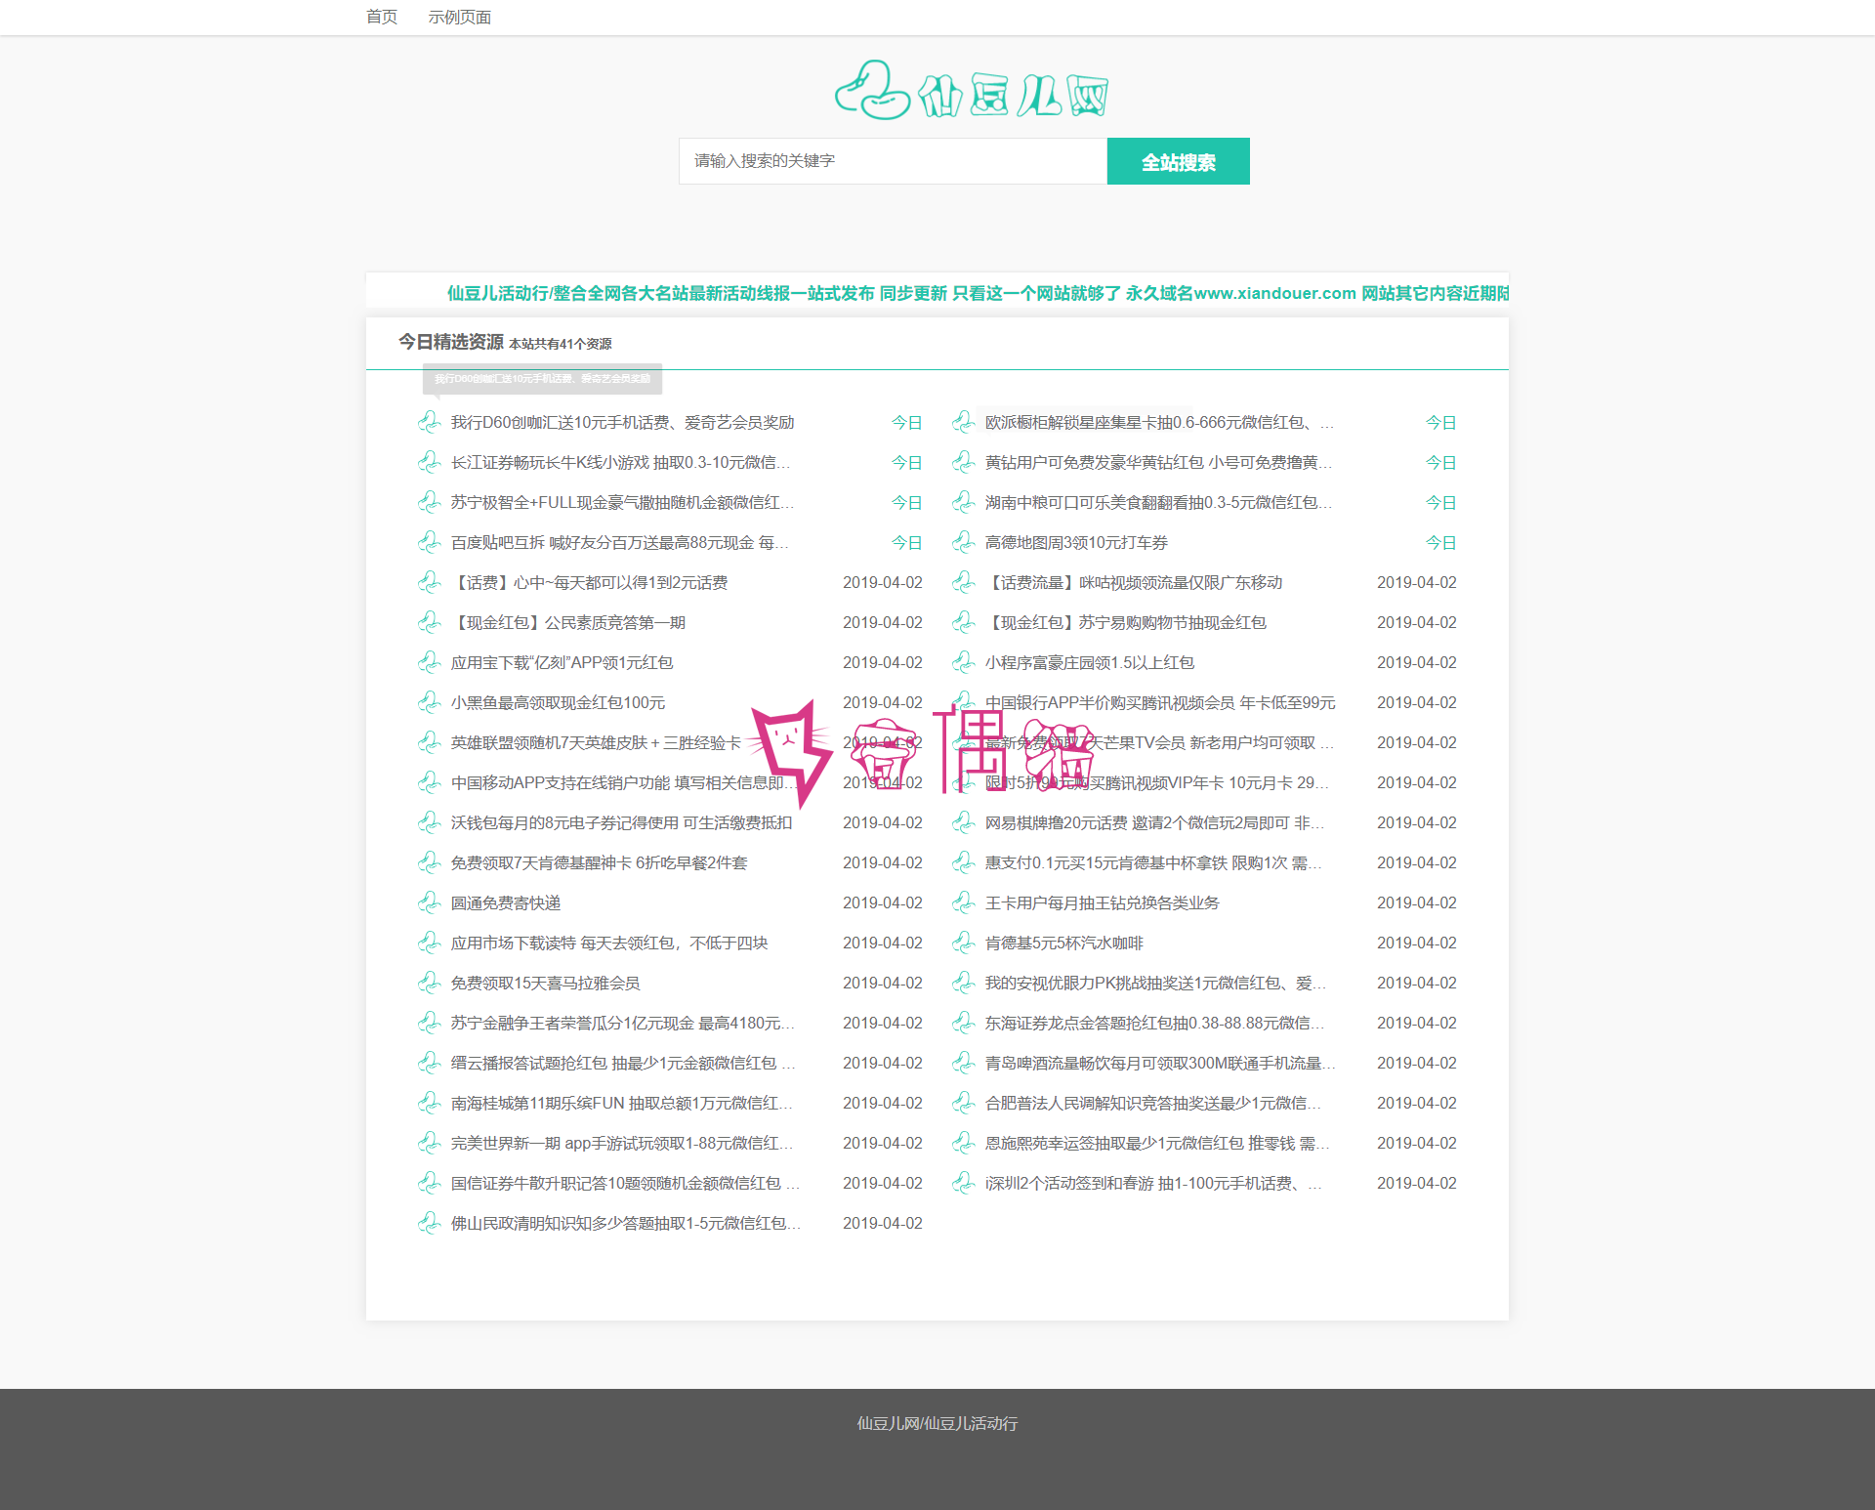This screenshot has height=1510, width=1875.
Task: Click bean icon beside 肯德基5元5杯 entry
Action: (964, 943)
